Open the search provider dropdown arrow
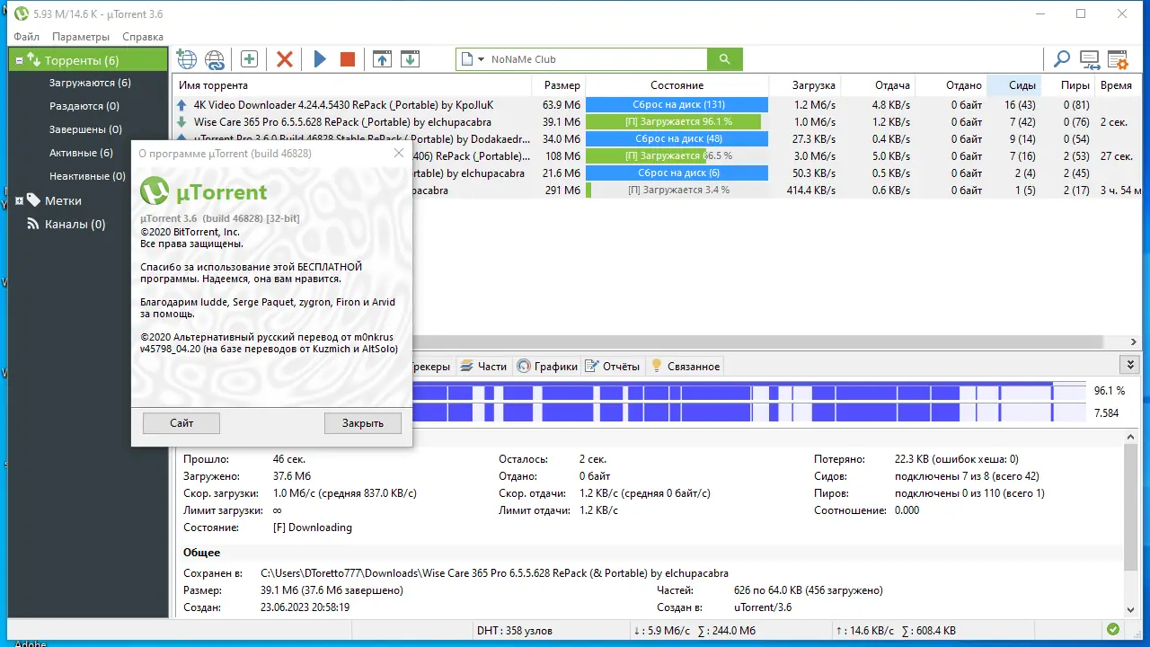The height and width of the screenshot is (647, 1150). pyautogui.click(x=481, y=59)
